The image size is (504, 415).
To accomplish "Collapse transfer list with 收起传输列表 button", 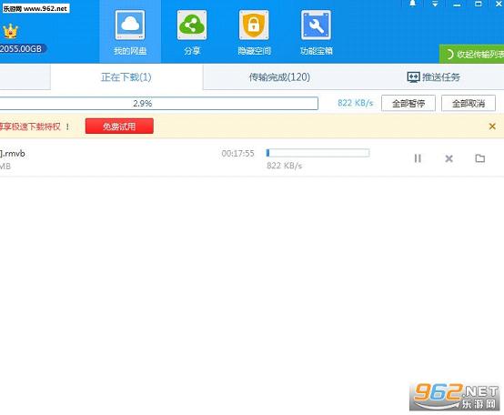I will tap(472, 54).
